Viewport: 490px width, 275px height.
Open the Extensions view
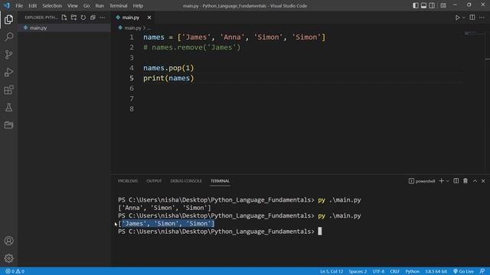pos(8,90)
